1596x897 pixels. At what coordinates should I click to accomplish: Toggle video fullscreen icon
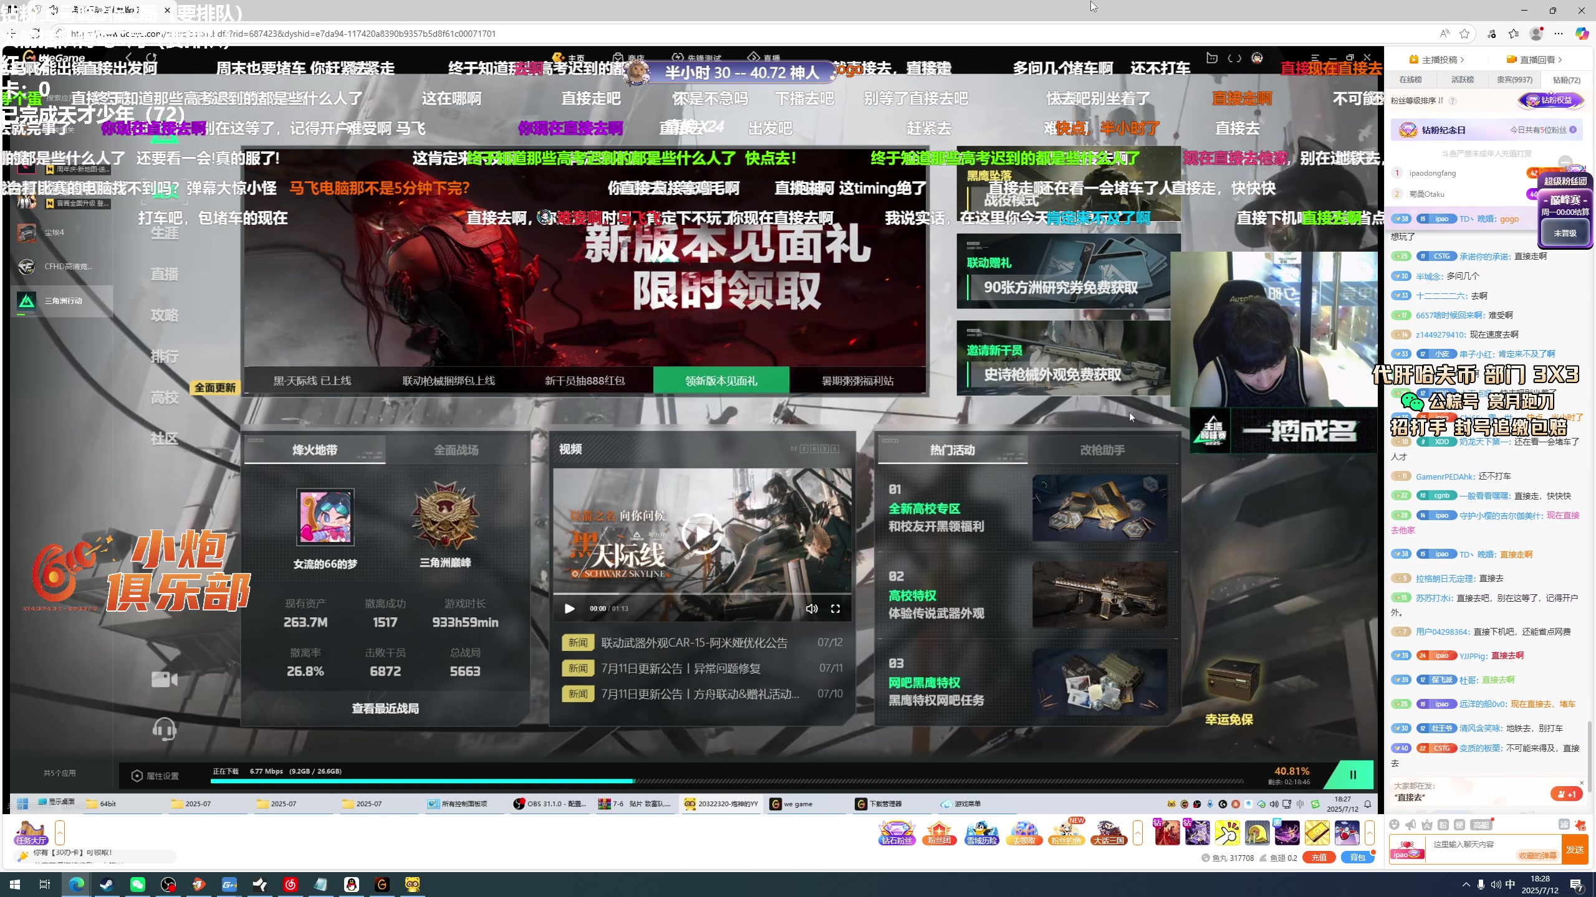(835, 609)
